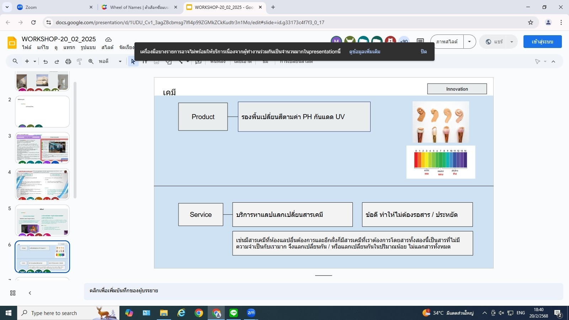The height and width of the screenshot is (320, 569).
Task: Add a new slide with plus button
Action: coord(27,62)
